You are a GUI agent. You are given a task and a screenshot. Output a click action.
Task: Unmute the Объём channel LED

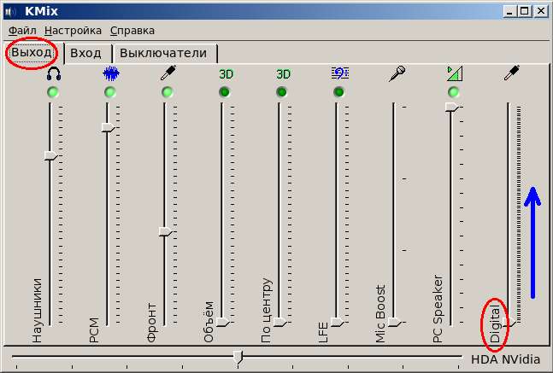click(x=224, y=92)
